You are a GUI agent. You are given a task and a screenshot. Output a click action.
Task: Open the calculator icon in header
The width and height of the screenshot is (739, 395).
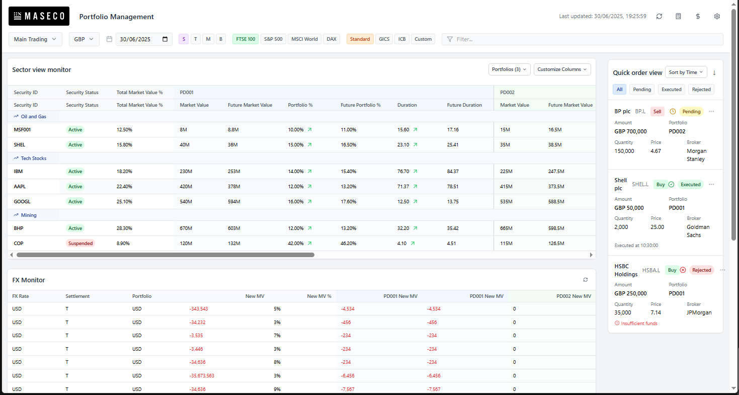(678, 16)
